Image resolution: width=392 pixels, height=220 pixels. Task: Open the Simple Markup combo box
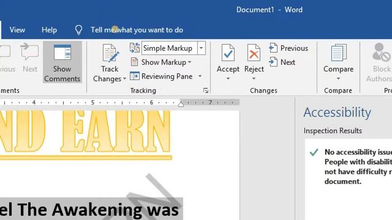tap(169, 48)
